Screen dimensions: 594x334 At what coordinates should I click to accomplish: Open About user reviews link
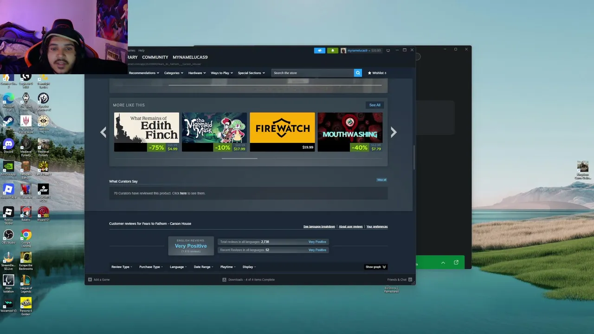click(x=350, y=226)
